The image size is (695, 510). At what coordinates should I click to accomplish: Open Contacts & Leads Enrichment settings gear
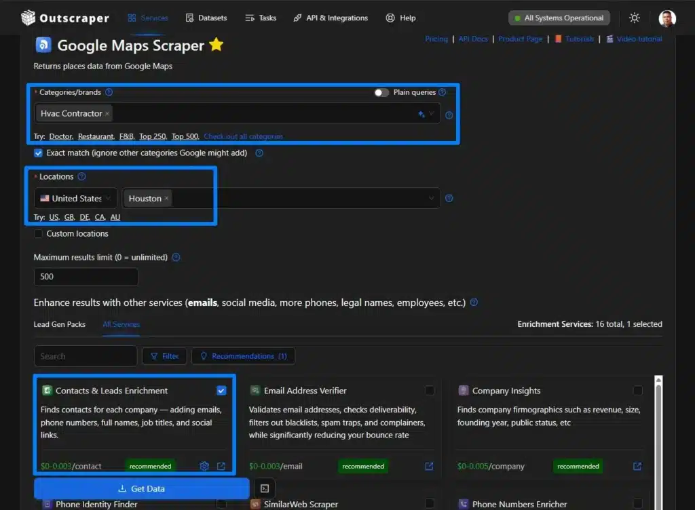(x=204, y=466)
